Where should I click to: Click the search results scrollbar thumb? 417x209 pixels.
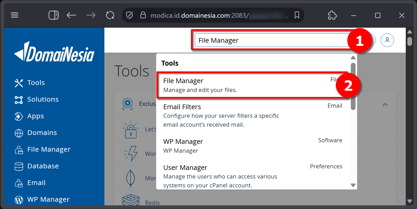point(353,86)
